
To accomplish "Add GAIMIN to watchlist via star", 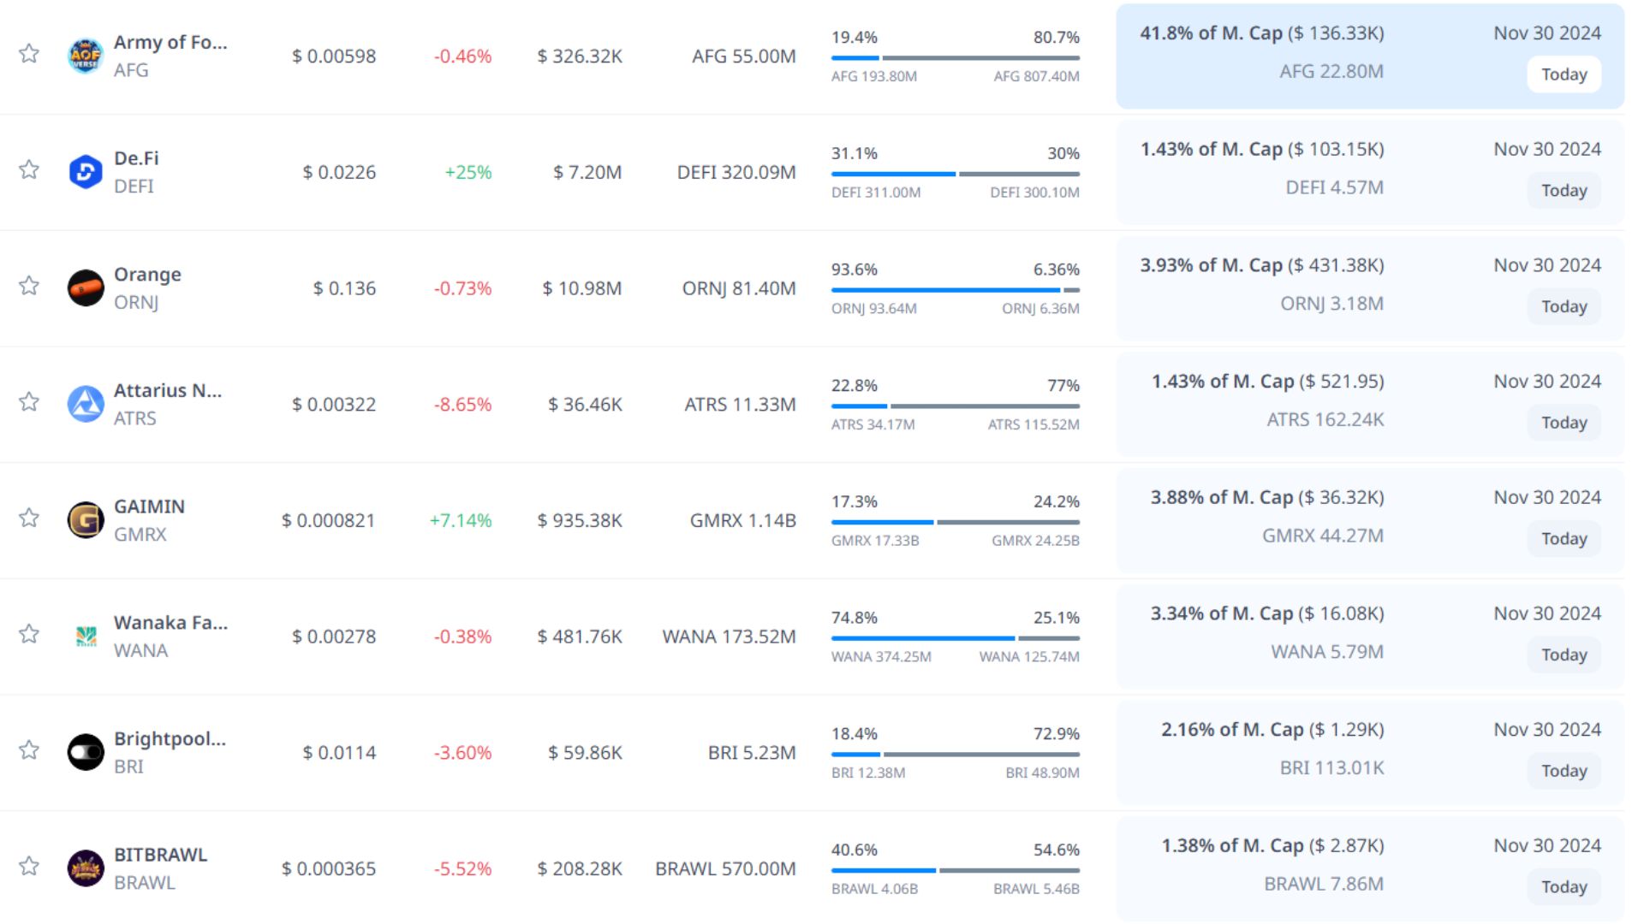I will pos(29,518).
